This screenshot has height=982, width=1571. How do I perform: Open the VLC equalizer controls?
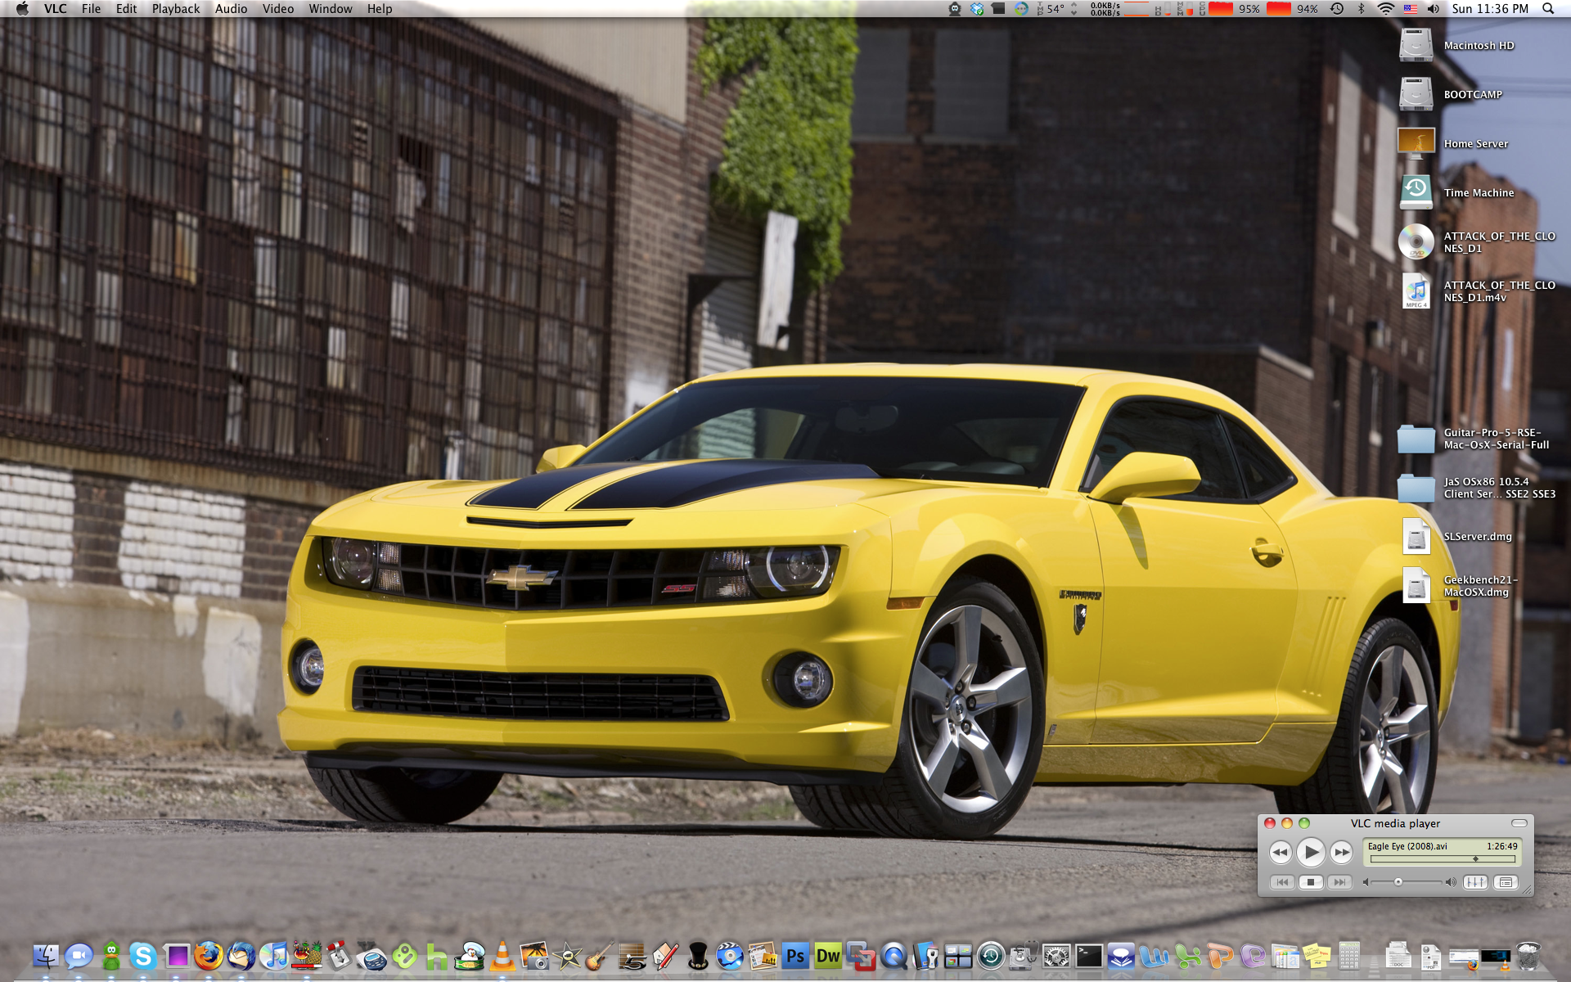pos(1475,882)
